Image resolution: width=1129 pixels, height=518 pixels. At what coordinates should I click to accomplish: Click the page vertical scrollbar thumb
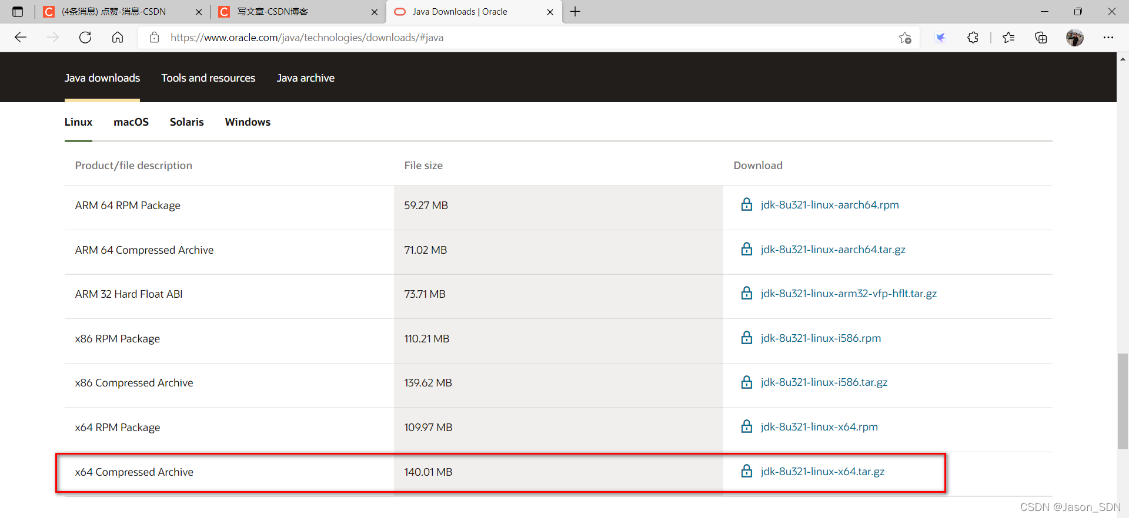click(x=1123, y=401)
